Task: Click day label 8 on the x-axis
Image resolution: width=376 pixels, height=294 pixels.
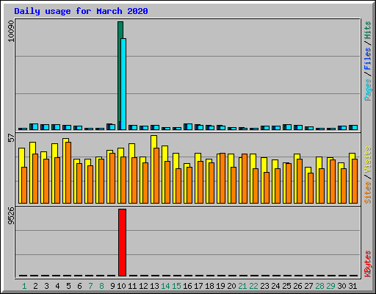Action: coord(101,286)
